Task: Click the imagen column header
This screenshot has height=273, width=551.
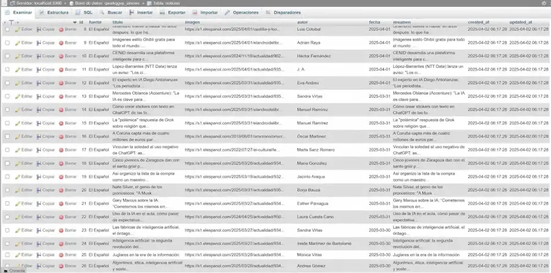Action: coord(192,22)
